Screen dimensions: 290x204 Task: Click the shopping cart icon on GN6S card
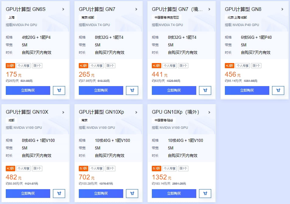click(x=59, y=90)
